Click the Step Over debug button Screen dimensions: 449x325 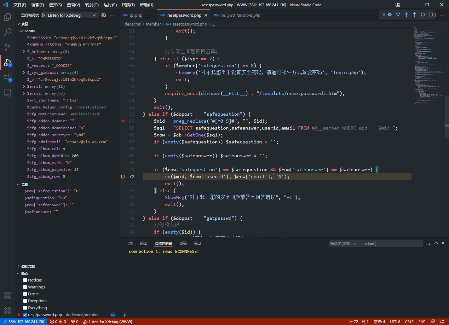(x=398, y=15)
